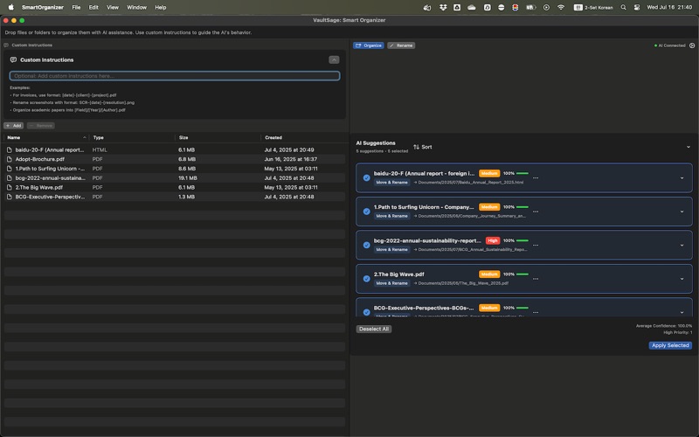Click the battery status icon in the menu bar

(x=530, y=7)
